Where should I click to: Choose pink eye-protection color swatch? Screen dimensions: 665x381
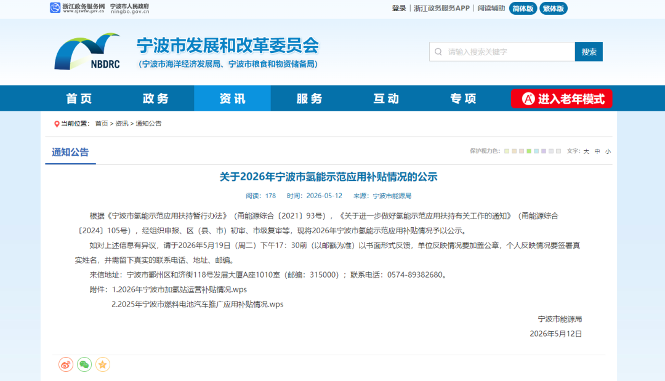(x=522, y=151)
